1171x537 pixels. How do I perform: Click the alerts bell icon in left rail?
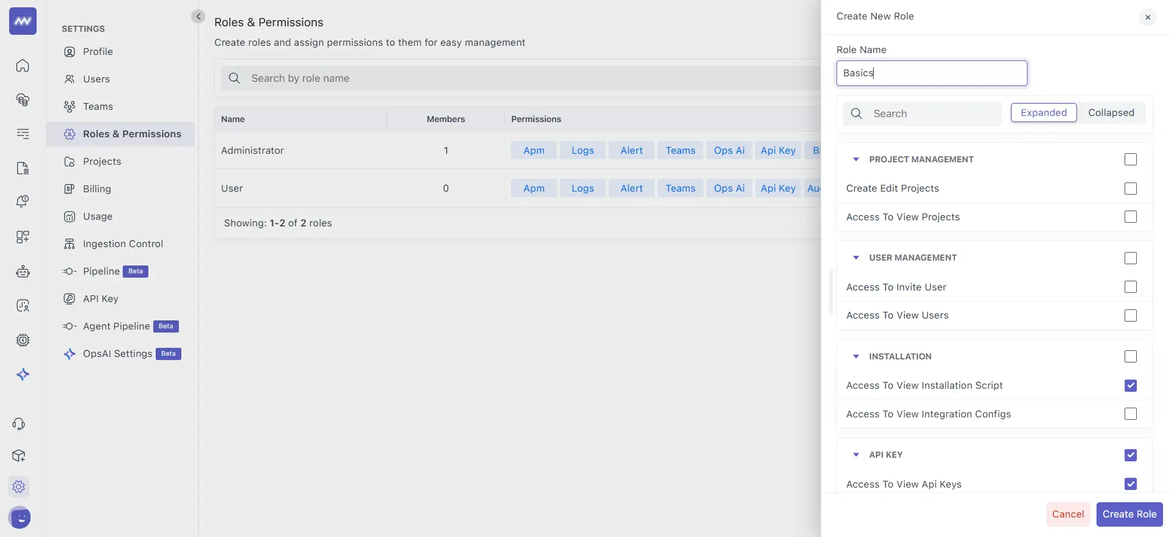click(23, 201)
